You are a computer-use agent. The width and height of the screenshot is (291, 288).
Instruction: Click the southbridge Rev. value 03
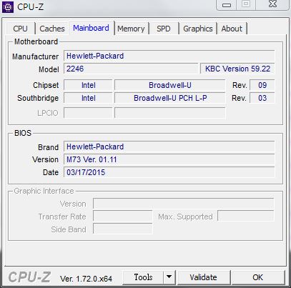click(x=262, y=98)
